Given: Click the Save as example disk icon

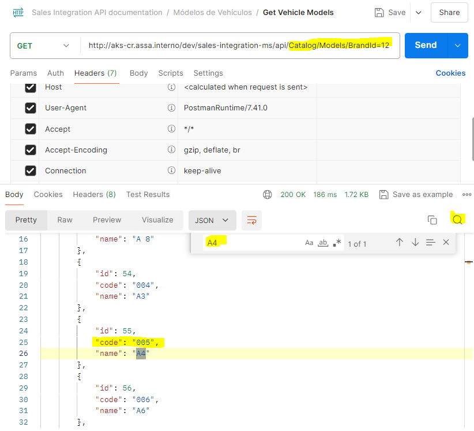Looking at the screenshot, I should click(384, 195).
